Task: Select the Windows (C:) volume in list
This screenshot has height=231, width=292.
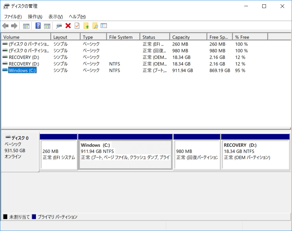Action: tap(22, 71)
